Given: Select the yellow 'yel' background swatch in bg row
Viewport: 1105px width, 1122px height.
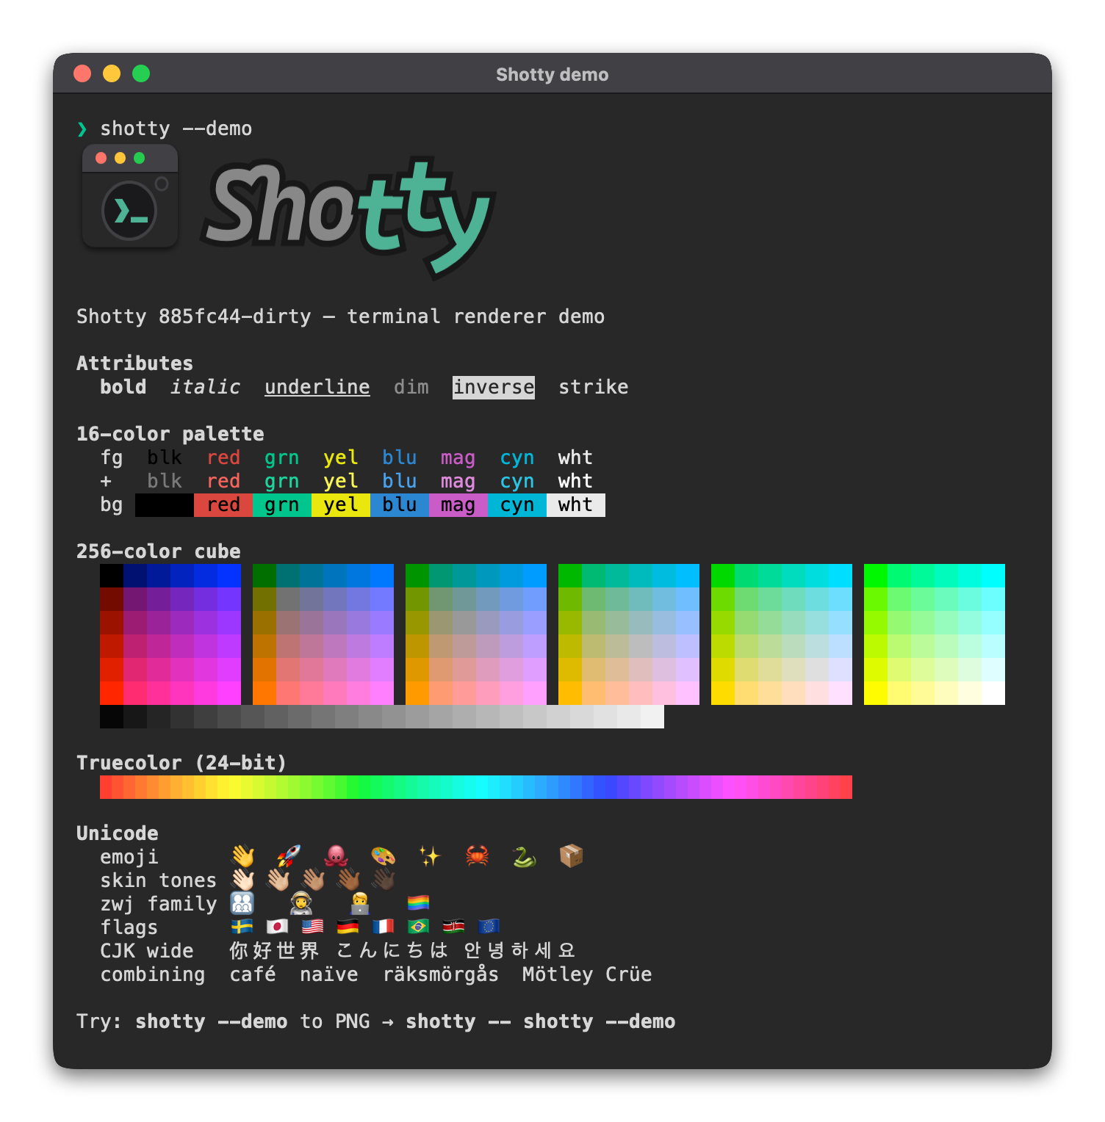Looking at the screenshot, I should tap(341, 505).
